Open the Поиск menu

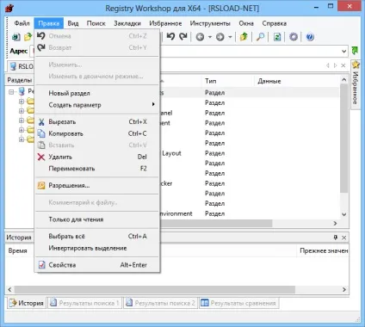pyautogui.click(x=96, y=23)
